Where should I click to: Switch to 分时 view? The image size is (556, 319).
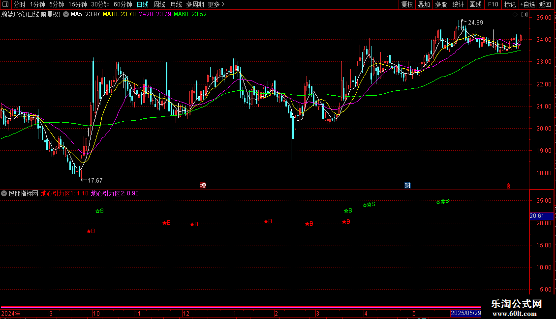(20, 4)
